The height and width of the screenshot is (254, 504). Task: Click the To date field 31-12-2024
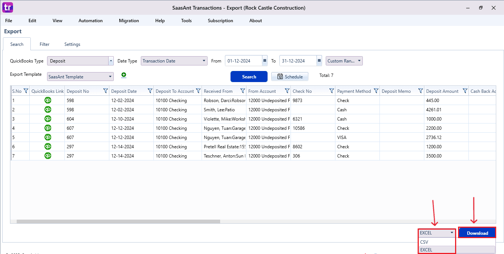click(298, 61)
